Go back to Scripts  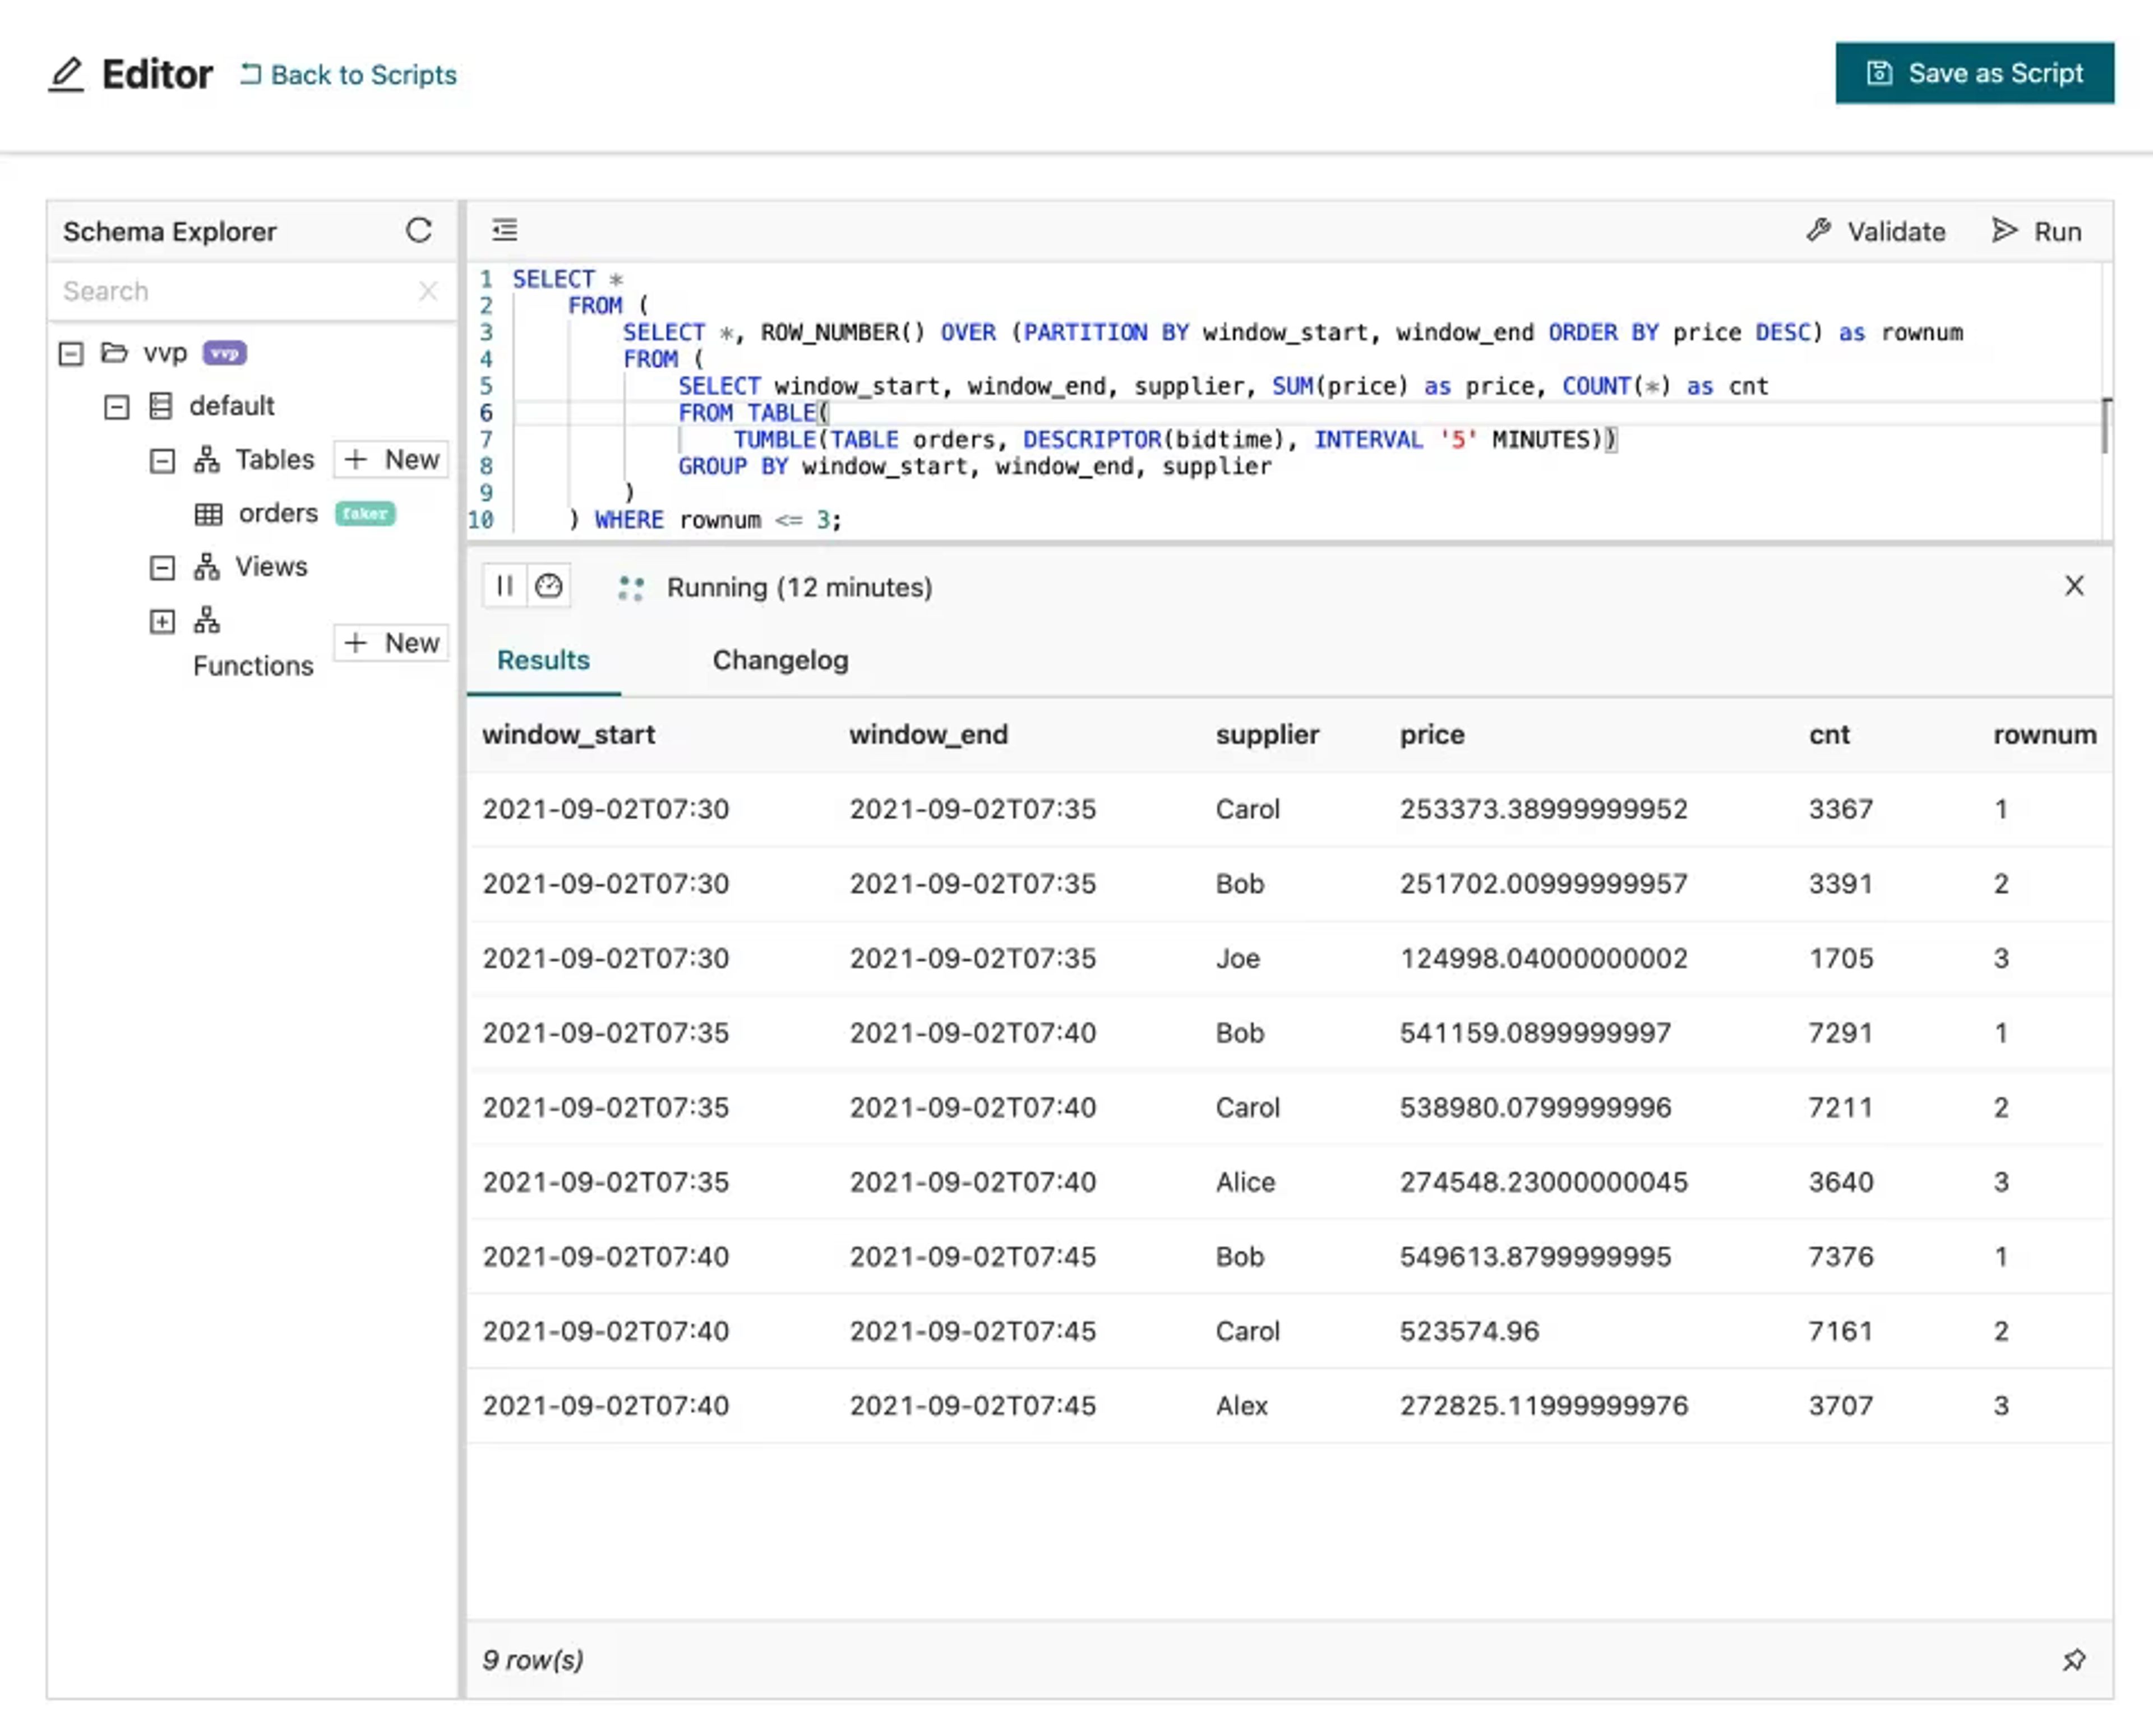[348, 75]
